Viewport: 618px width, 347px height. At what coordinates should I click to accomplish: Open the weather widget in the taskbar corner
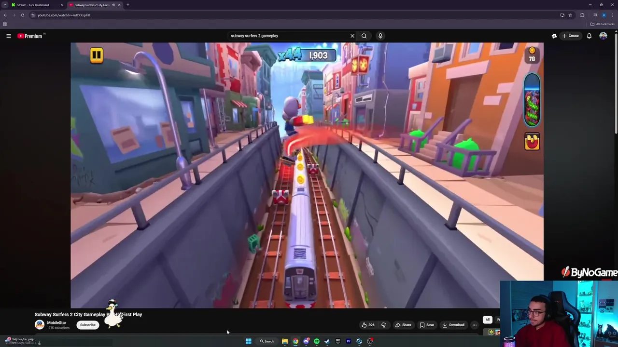20,341
